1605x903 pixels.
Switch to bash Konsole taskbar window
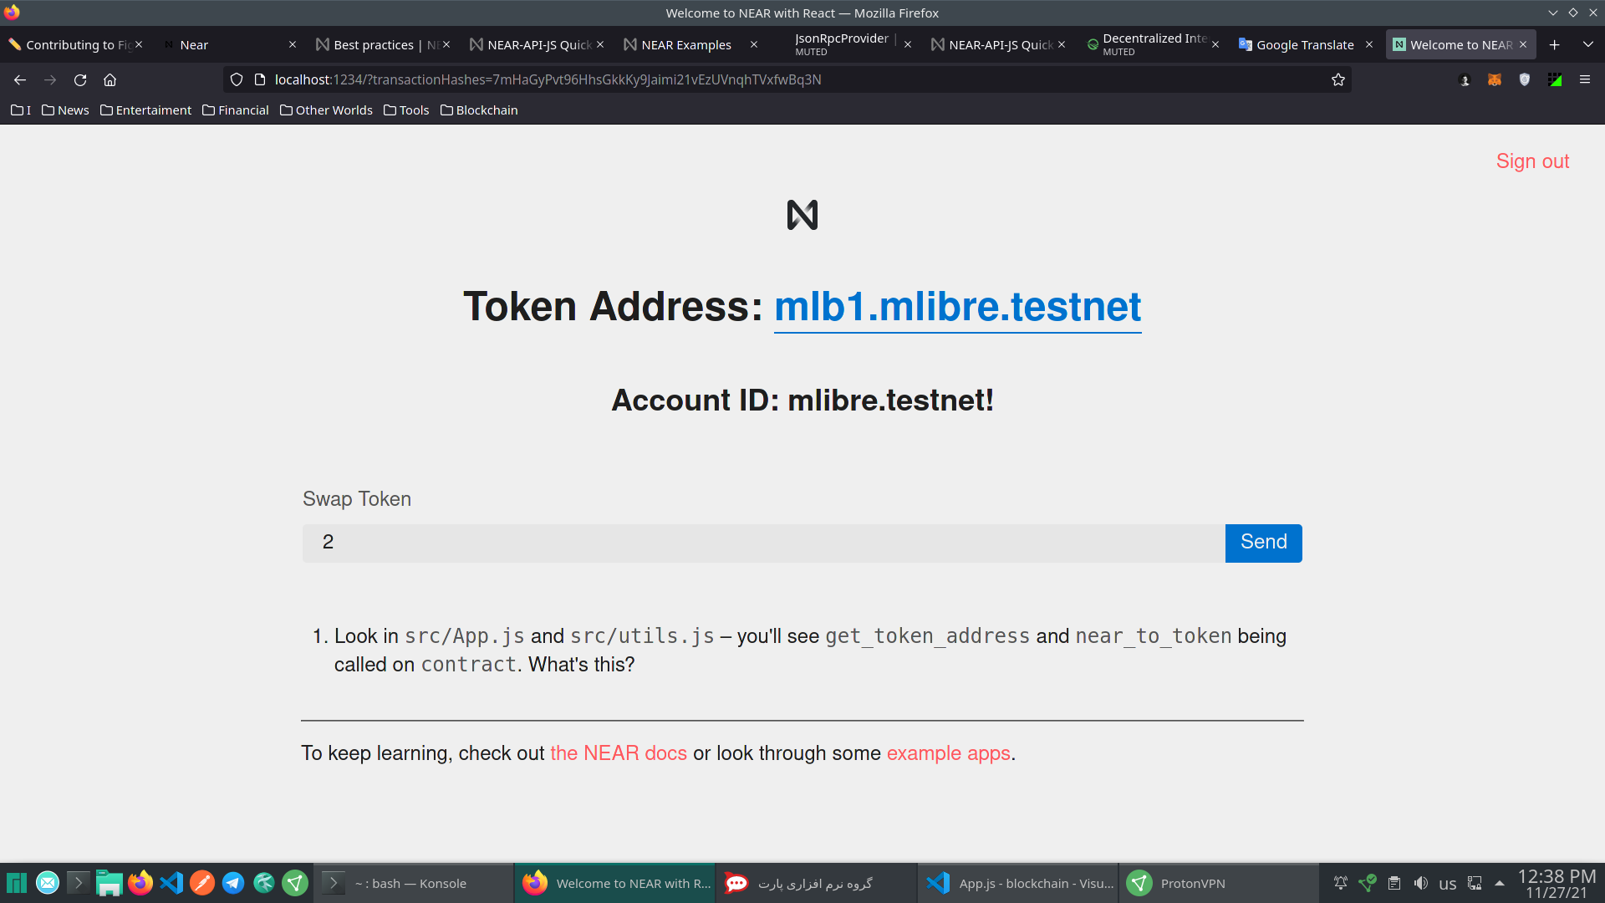414,883
